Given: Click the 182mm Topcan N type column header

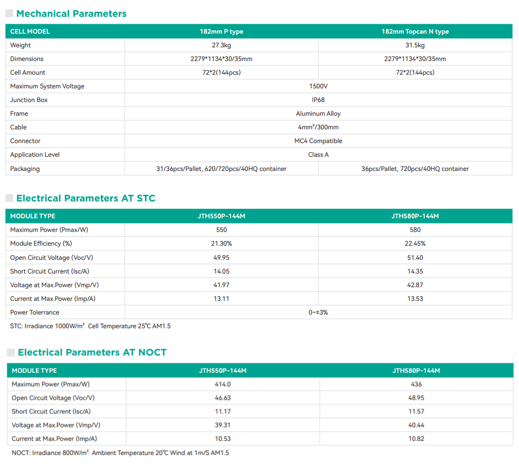Looking at the screenshot, I should (415, 32).
